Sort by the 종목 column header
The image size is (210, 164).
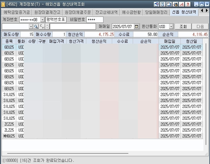(9, 41)
